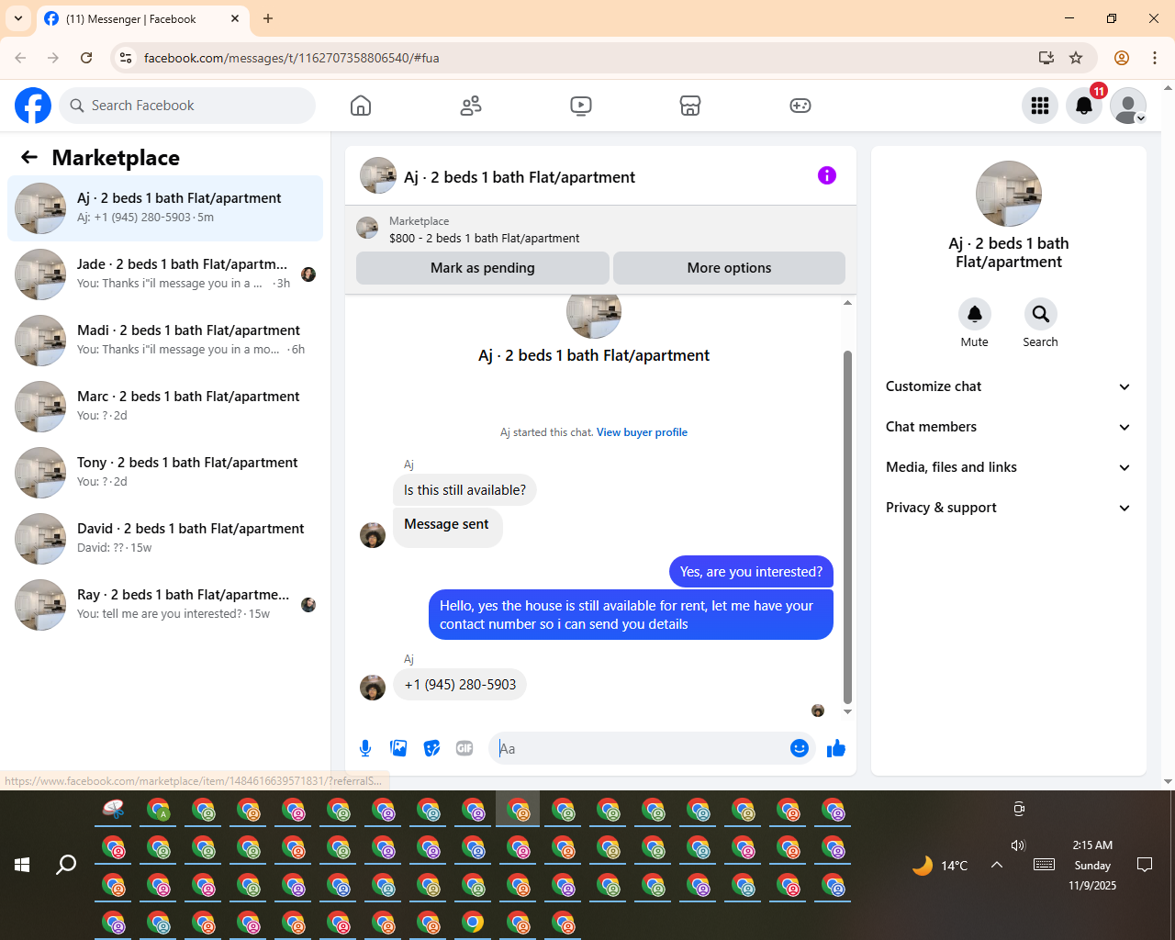Search in conversation via magnifier icon
This screenshot has width=1175, height=940.
click(x=1040, y=314)
